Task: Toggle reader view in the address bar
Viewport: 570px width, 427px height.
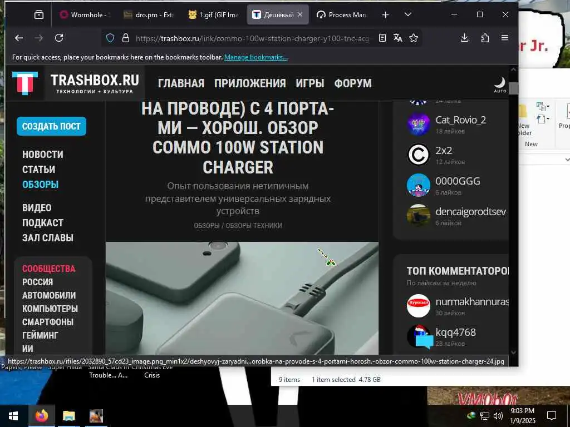Action: click(x=382, y=38)
